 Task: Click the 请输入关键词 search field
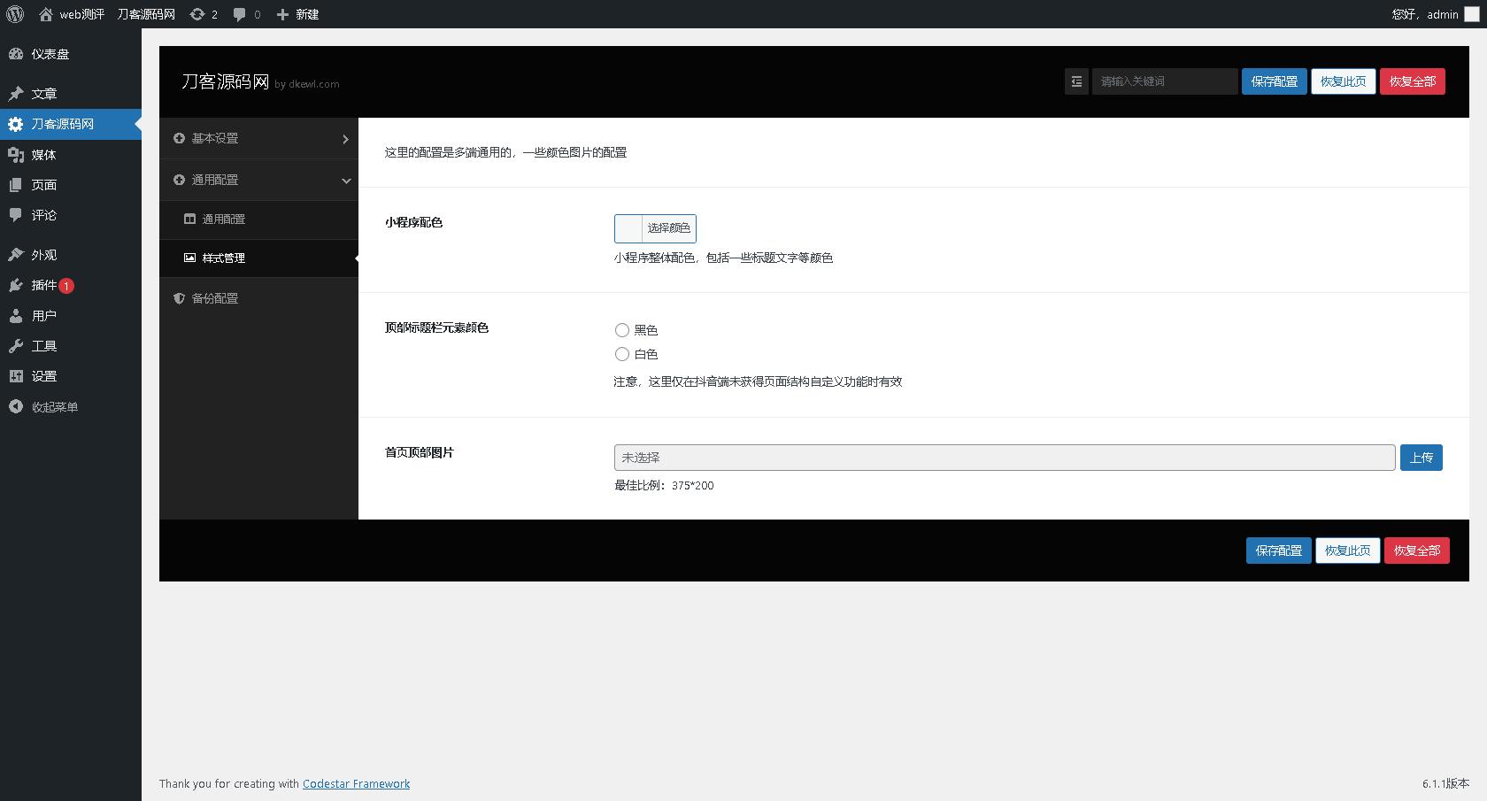pyautogui.click(x=1164, y=81)
